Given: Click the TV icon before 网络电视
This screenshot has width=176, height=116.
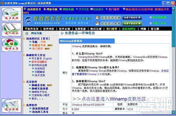Looking at the screenshot, I should coord(61,9).
